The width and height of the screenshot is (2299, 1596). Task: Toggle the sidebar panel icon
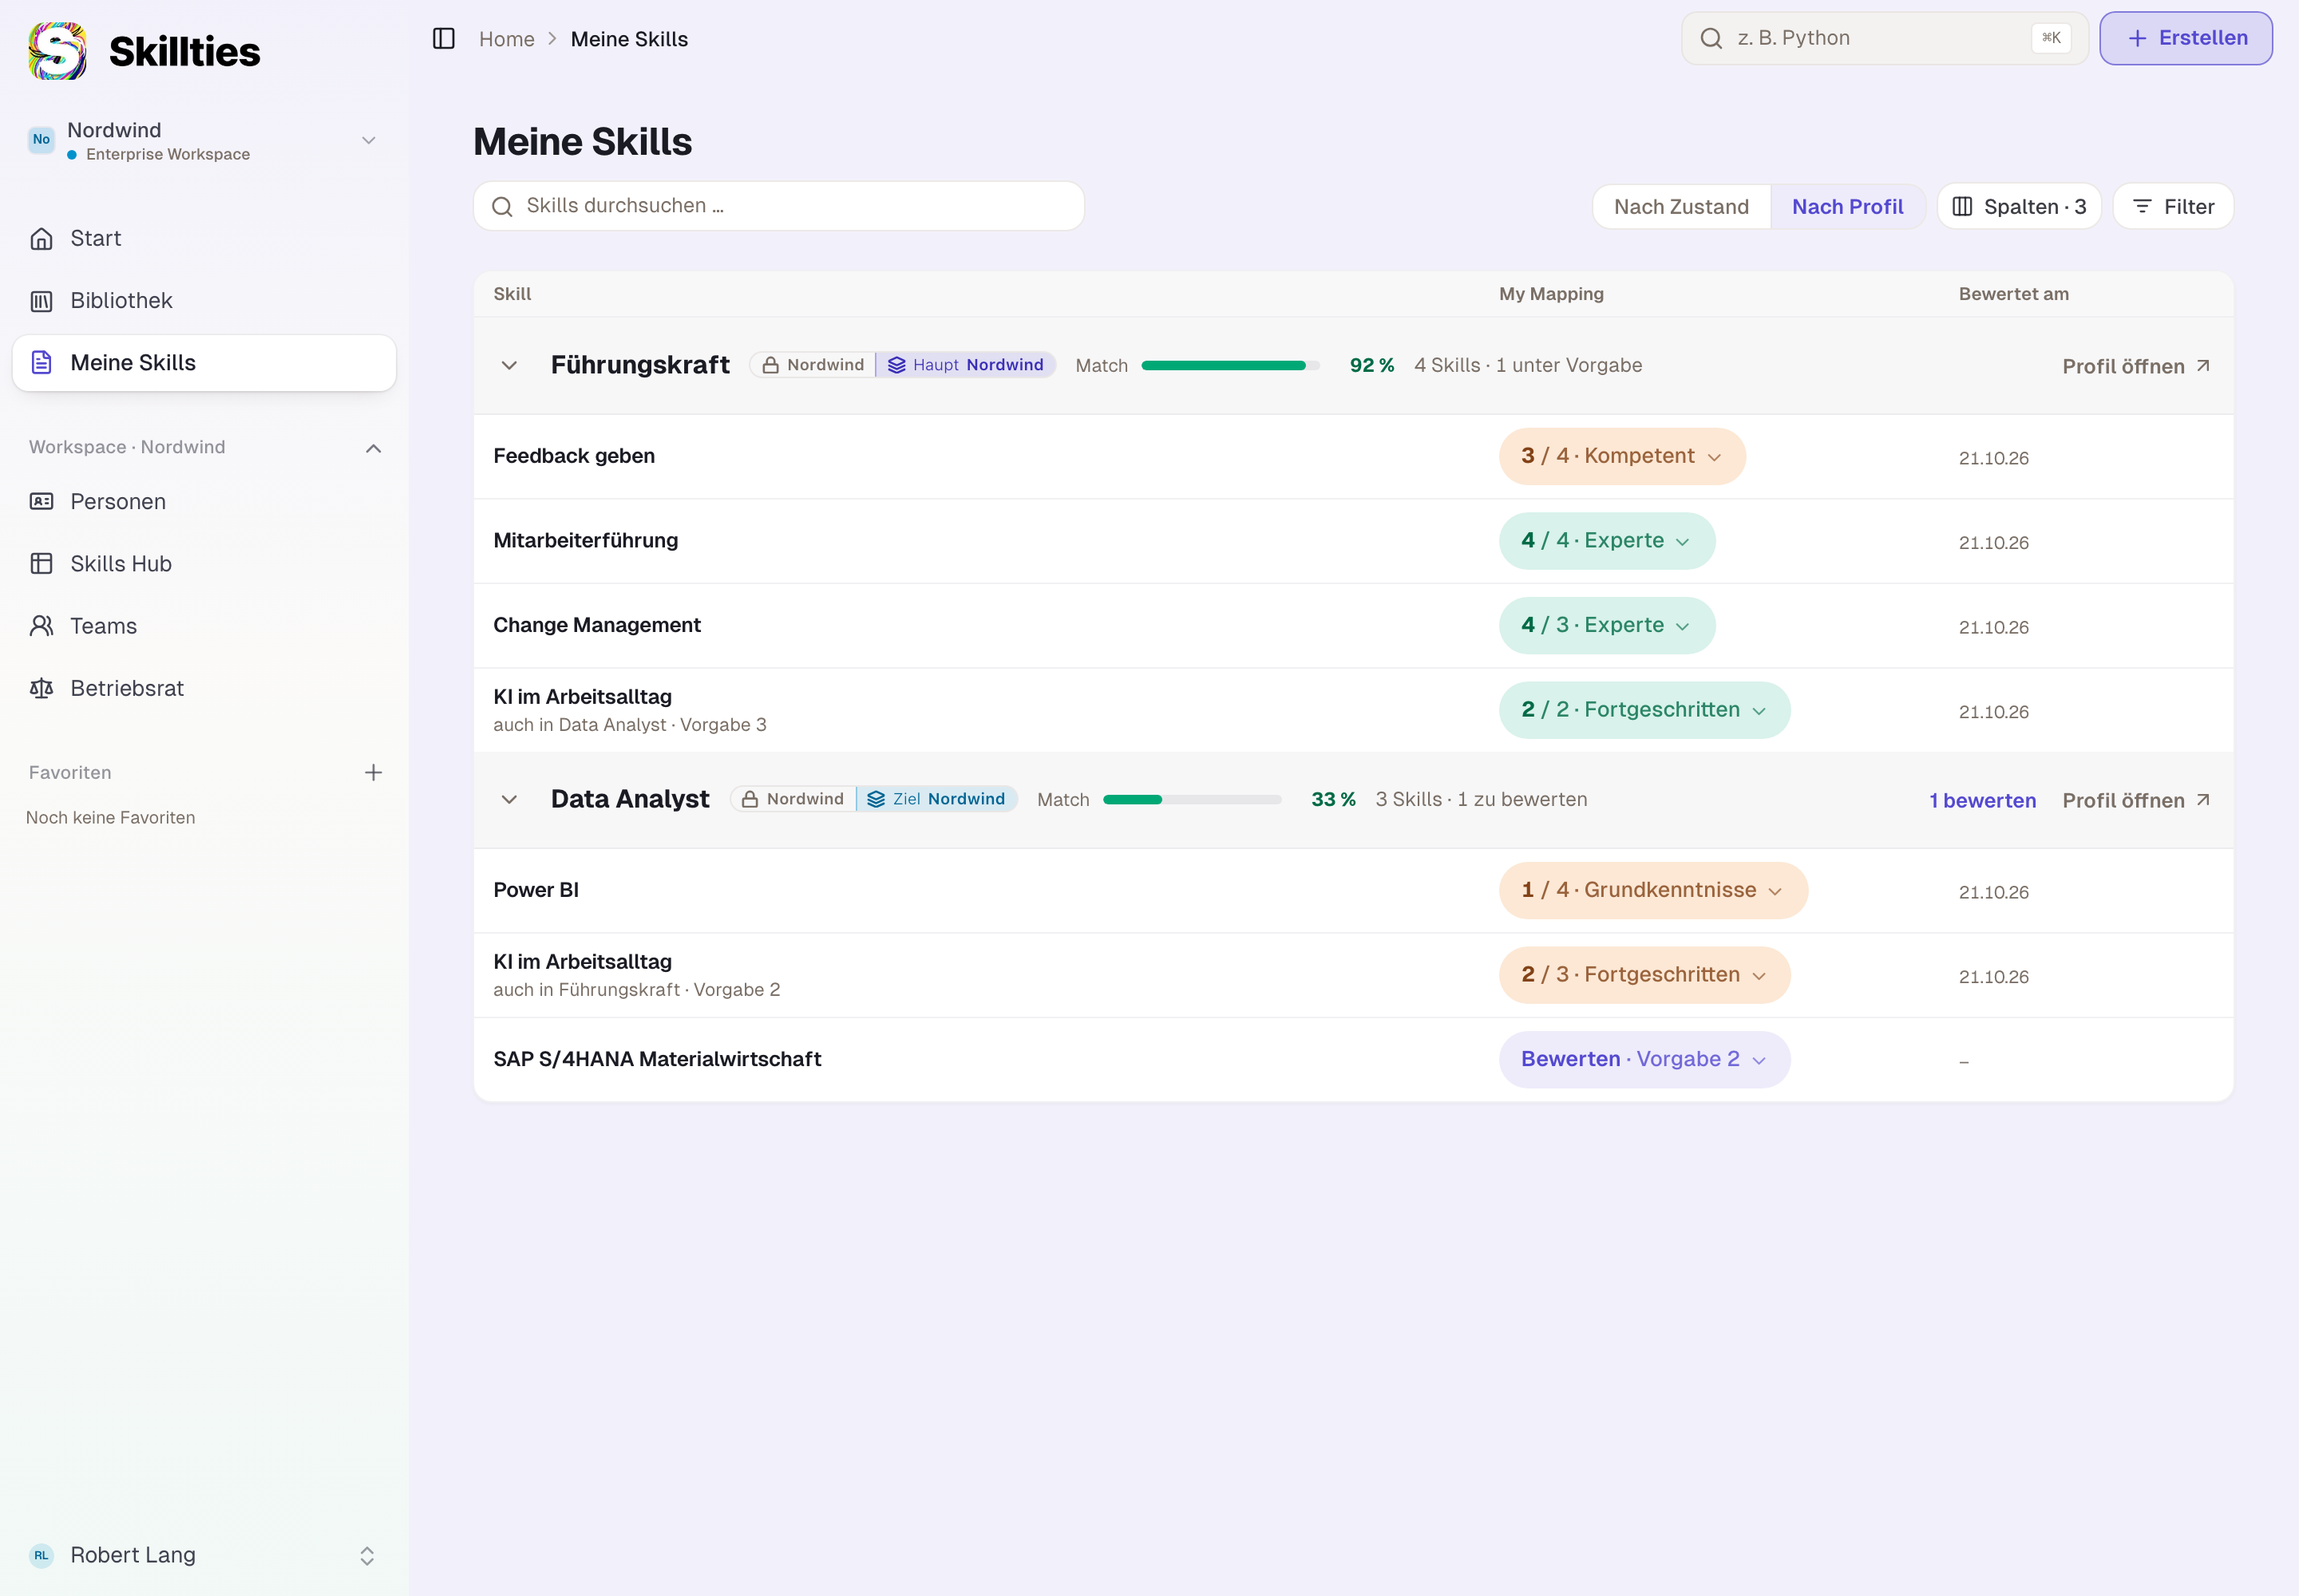pyautogui.click(x=443, y=39)
